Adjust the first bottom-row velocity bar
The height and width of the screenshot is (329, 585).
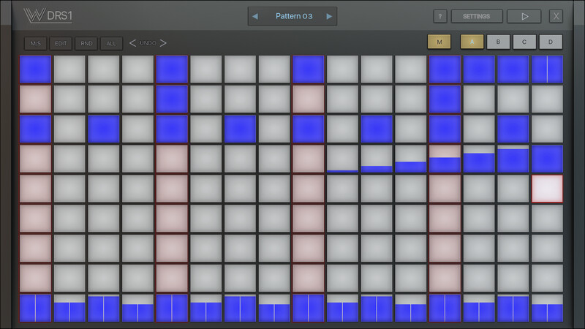35,308
